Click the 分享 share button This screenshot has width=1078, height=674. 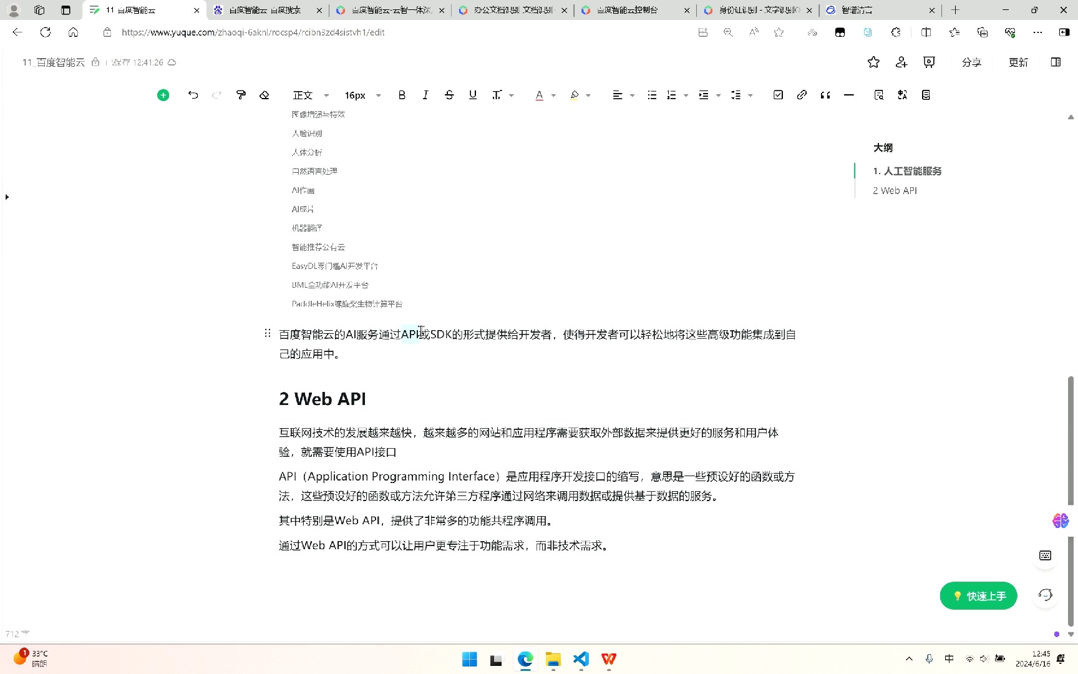971,62
